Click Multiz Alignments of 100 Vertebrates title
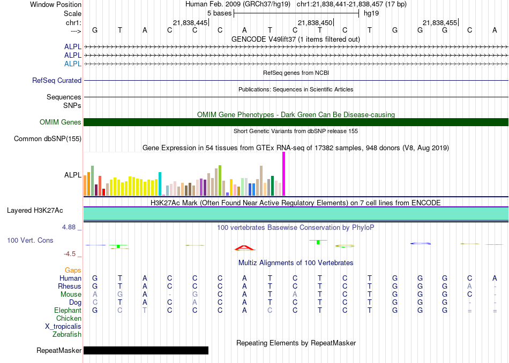 click(x=296, y=262)
